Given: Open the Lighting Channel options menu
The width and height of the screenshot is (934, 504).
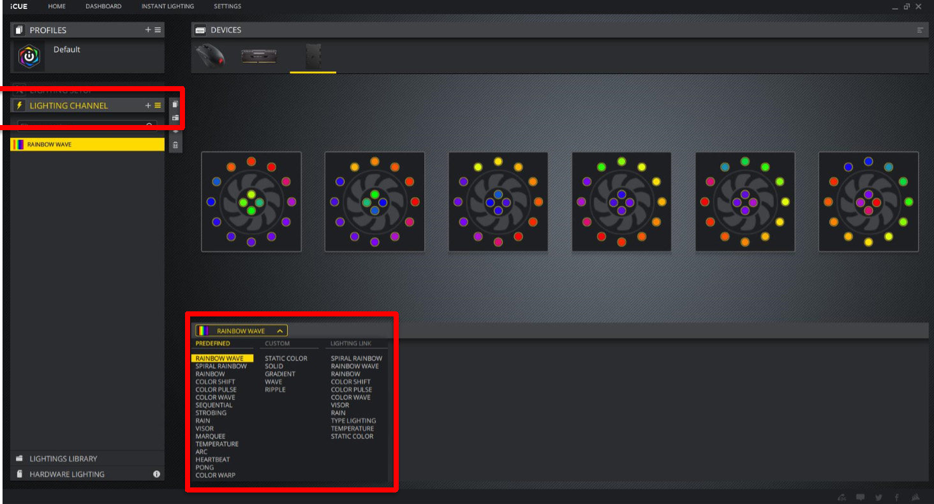Looking at the screenshot, I should (x=158, y=105).
